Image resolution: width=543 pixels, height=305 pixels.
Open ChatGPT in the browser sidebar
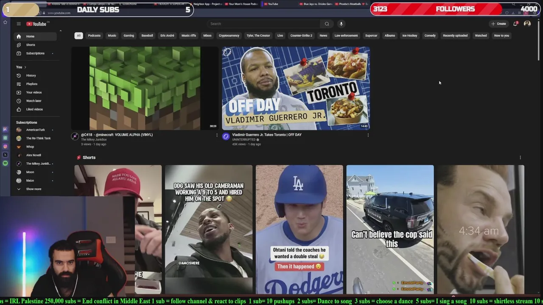coord(5,138)
